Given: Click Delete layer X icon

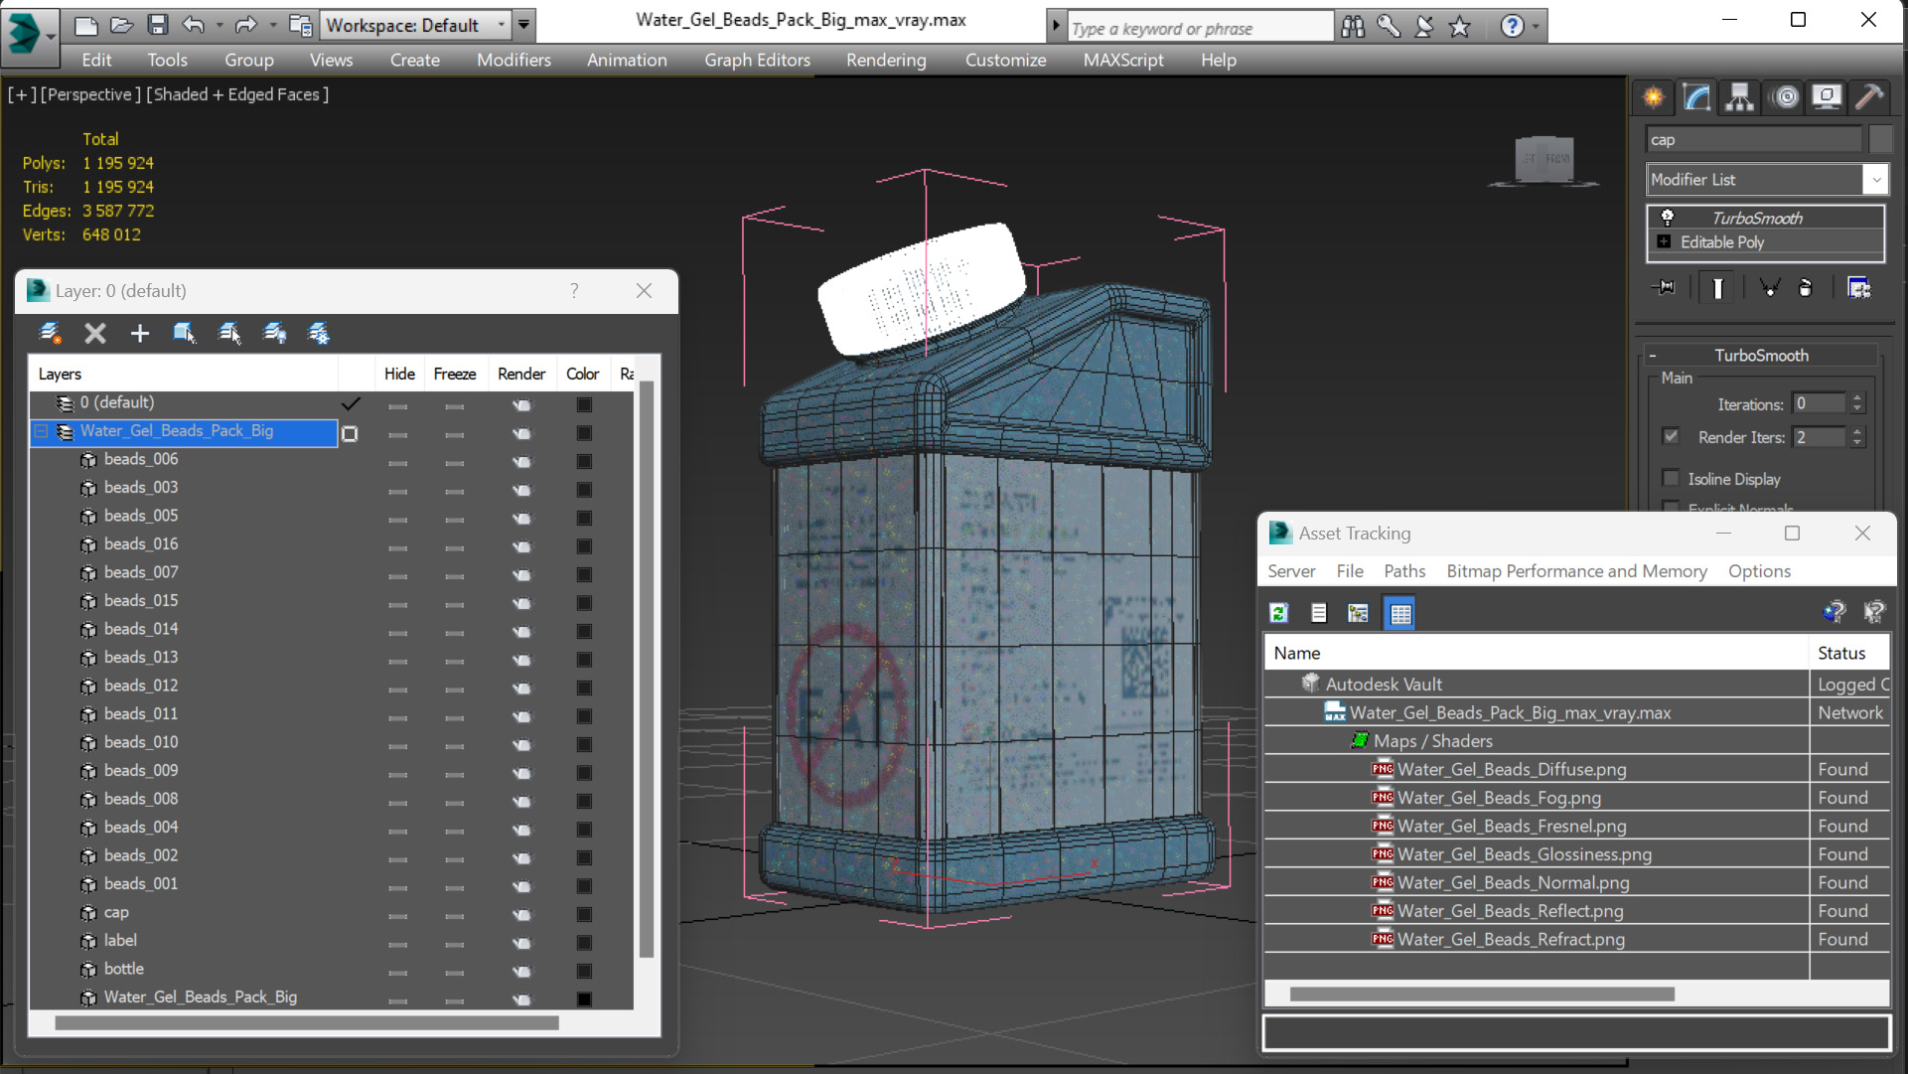Looking at the screenshot, I should pos(94,334).
